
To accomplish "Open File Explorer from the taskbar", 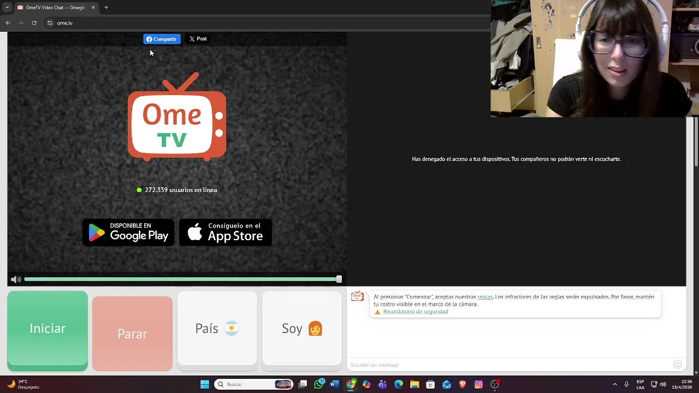I will click(x=414, y=384).
